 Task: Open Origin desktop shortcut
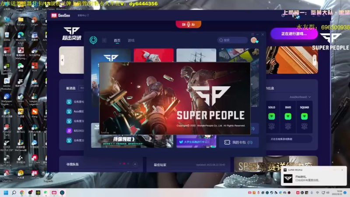35,21
